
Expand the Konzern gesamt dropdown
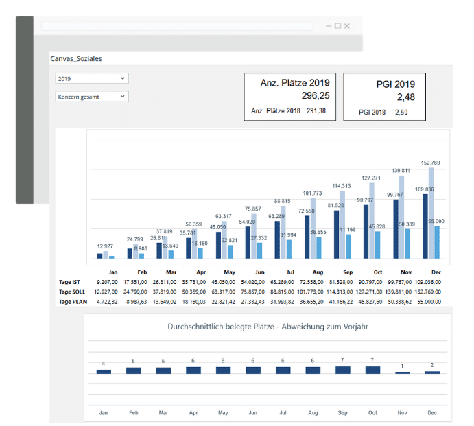tap(92, 97)
